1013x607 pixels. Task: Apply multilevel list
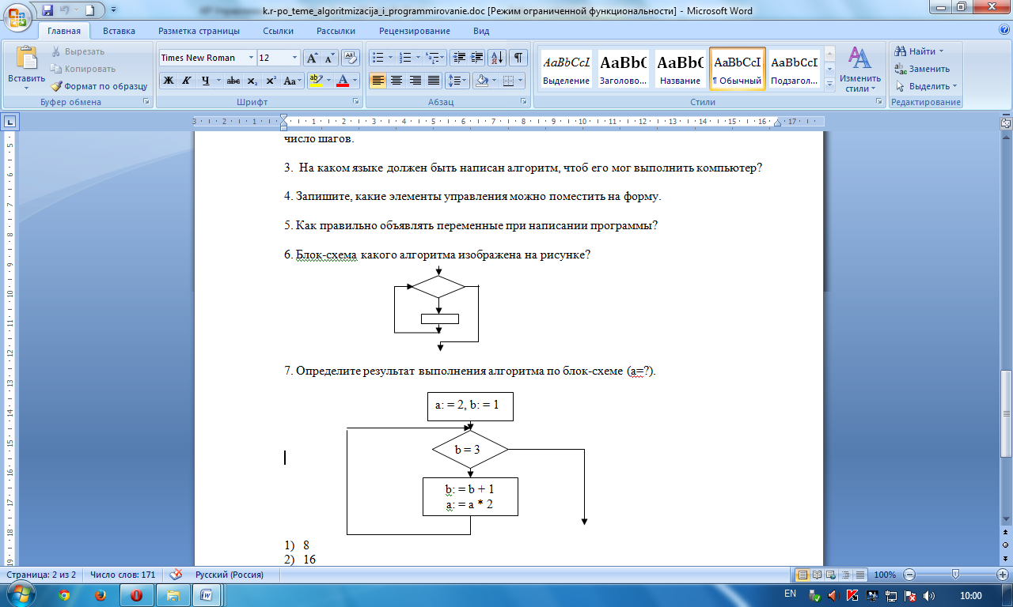pyautogui.click(x=432, y=58)
